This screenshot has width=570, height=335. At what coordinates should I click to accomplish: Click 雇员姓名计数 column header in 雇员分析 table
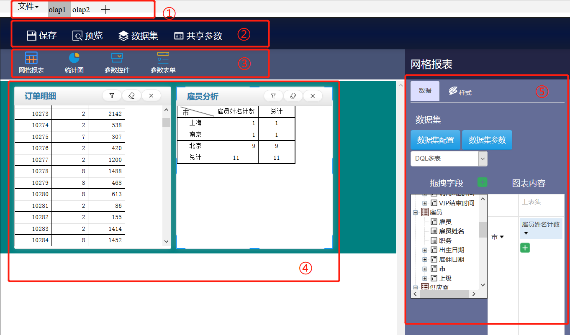236,112
